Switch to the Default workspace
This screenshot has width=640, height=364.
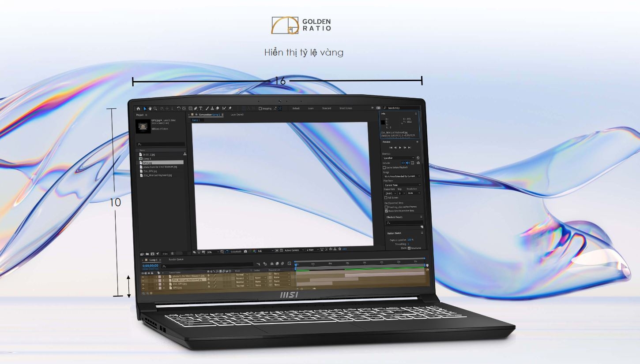pyautogui.click(x=296, y=108)
